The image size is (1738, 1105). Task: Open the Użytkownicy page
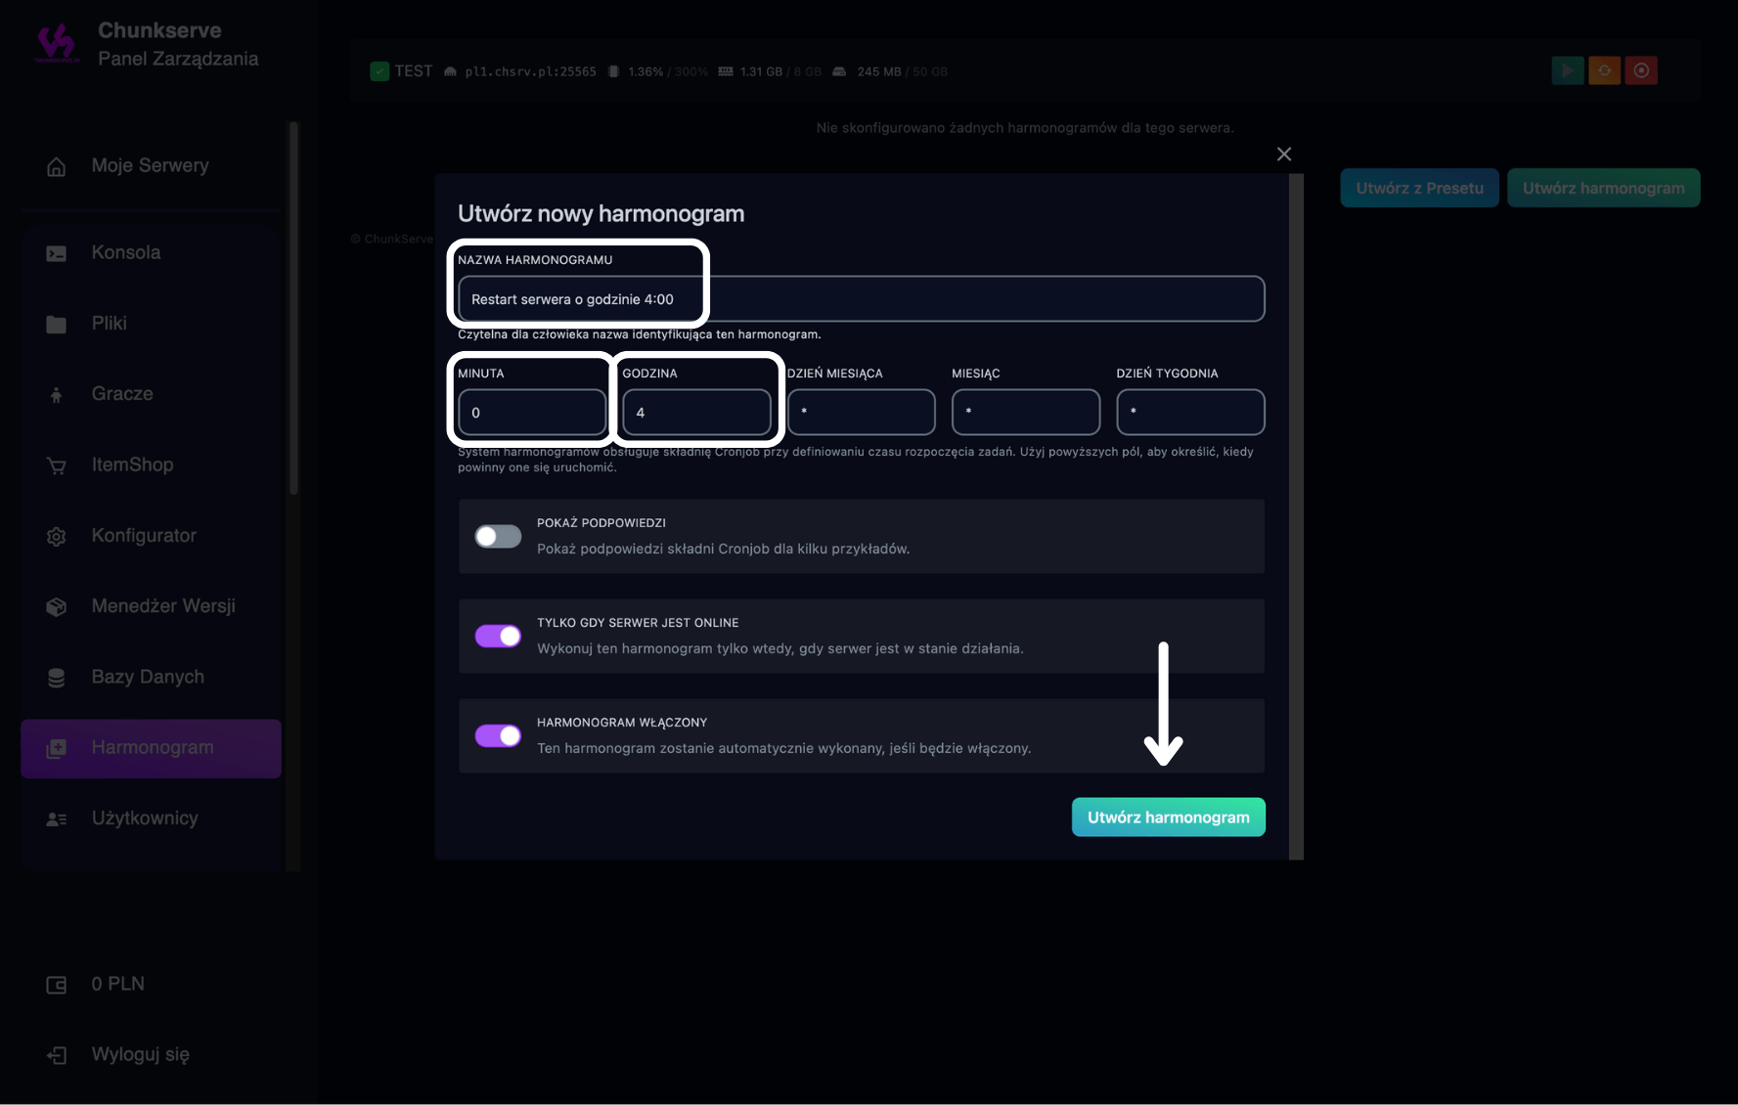click(x=145, y=818)
